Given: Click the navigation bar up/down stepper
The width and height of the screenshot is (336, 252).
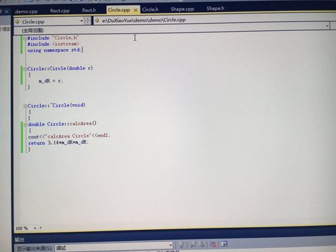Looking at the screenshot, I should pyautogui.click(x=87, y=21).
